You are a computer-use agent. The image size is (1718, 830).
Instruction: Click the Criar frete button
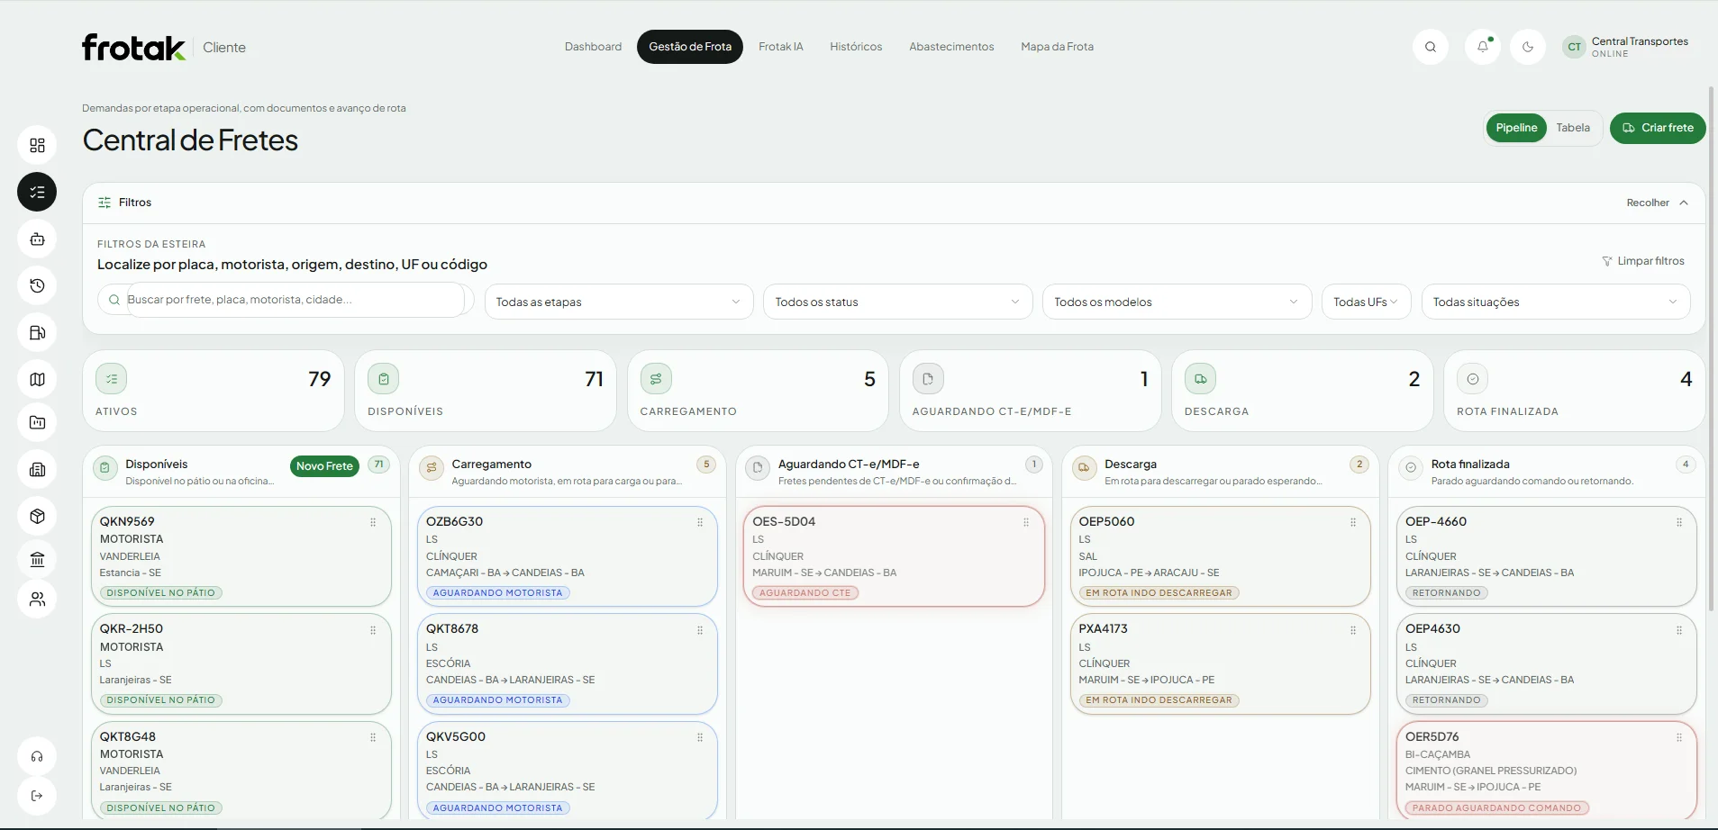tap(1658, 128)
